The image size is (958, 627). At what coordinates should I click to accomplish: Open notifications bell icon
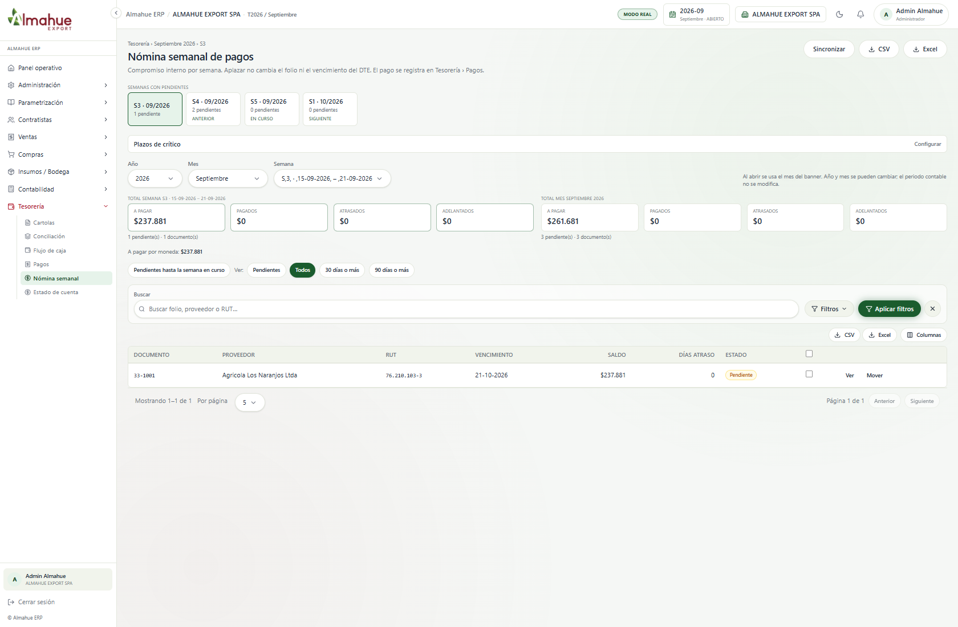[x=860, y=14]
